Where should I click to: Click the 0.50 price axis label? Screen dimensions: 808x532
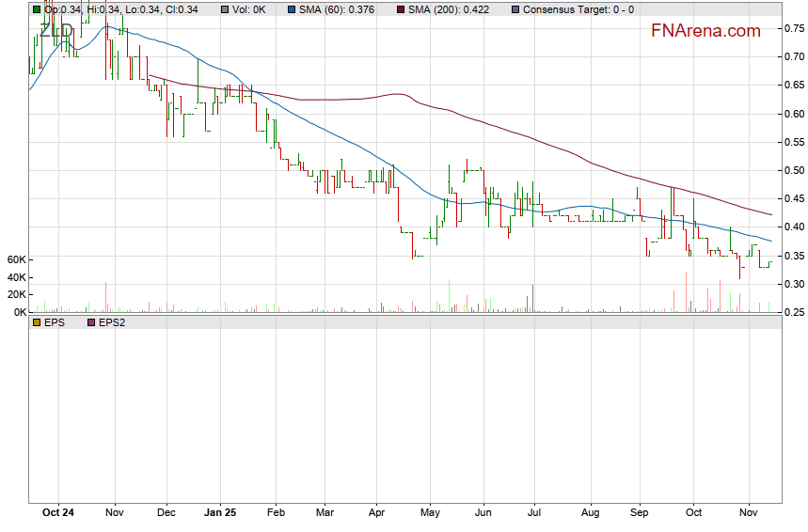pos(794,170)
